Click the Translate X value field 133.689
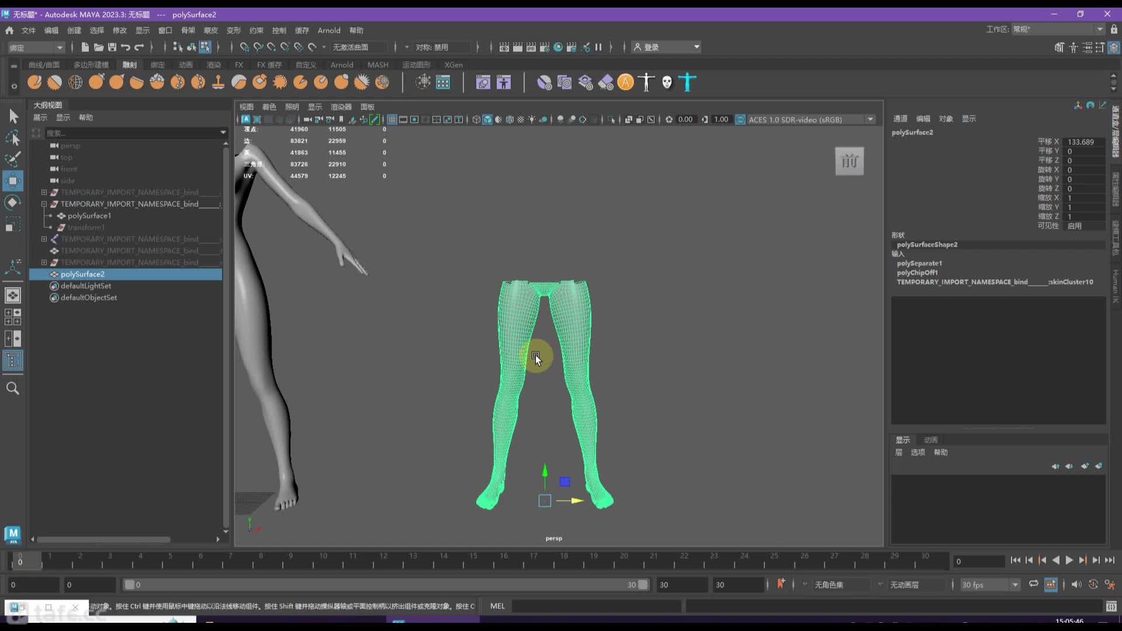The image size is (1122, 631). [x=1085, y=142]
